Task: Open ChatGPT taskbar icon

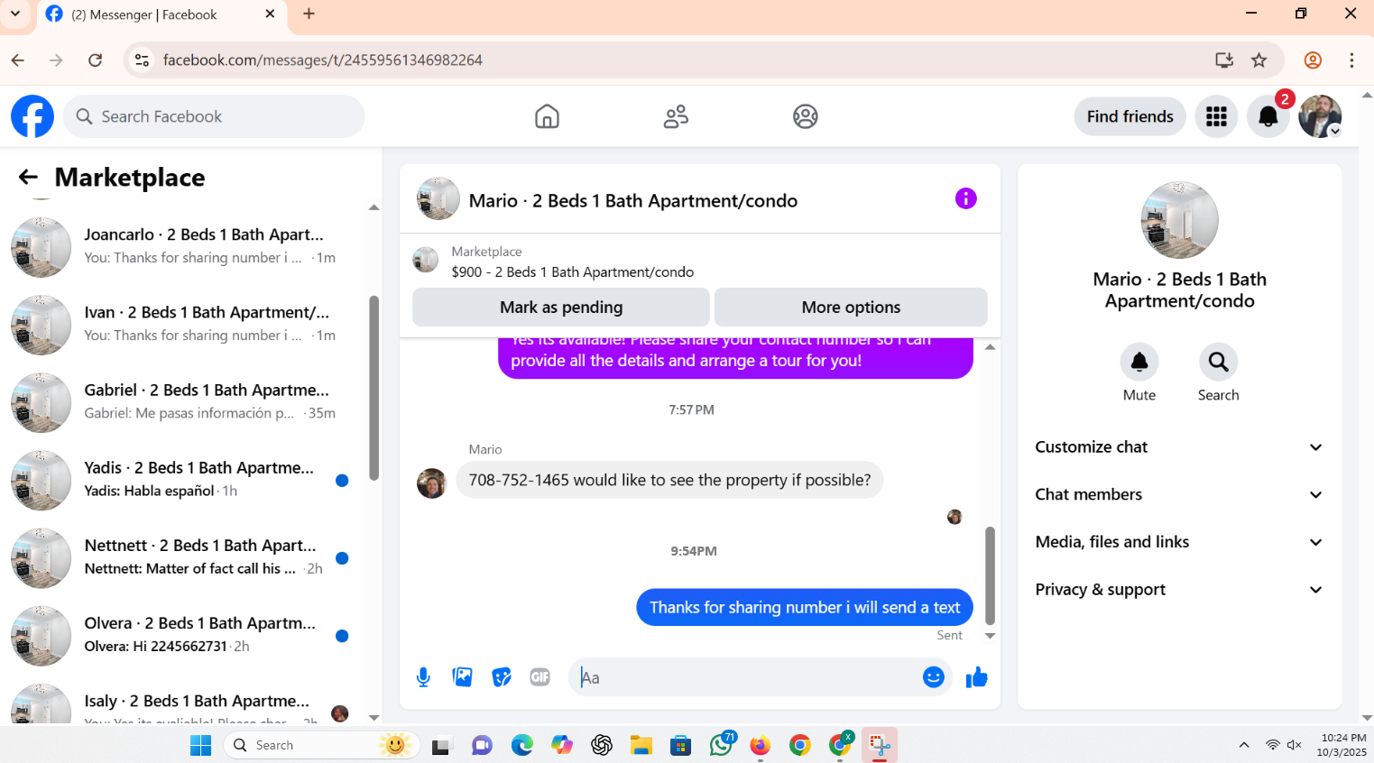Action: pyautogui.click(x=602, y=745)
